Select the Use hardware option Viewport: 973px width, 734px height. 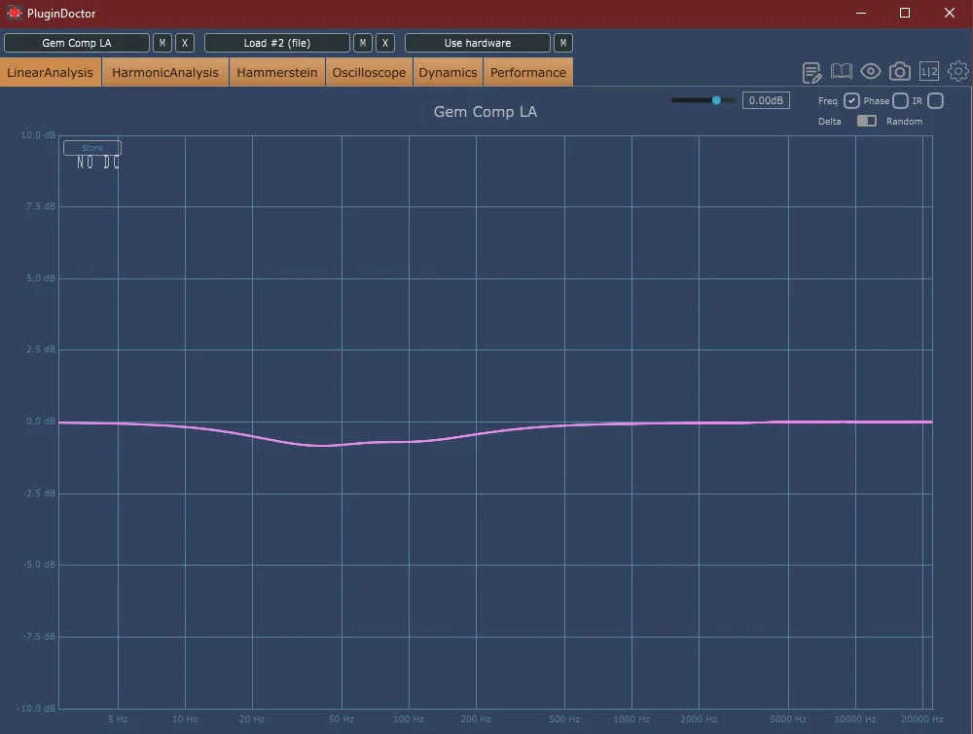click(477, 43)
